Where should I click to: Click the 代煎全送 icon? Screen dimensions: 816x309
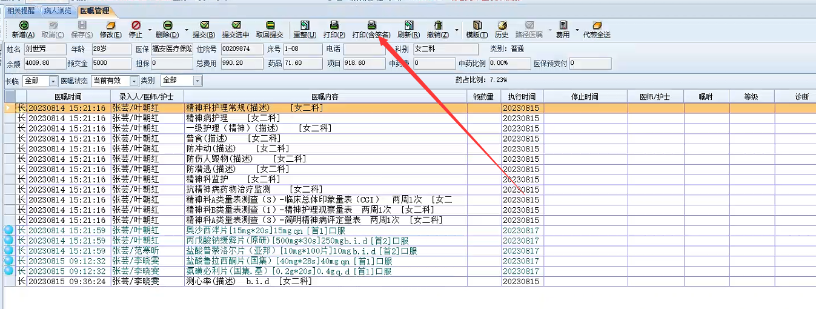[x=597, y=25]
